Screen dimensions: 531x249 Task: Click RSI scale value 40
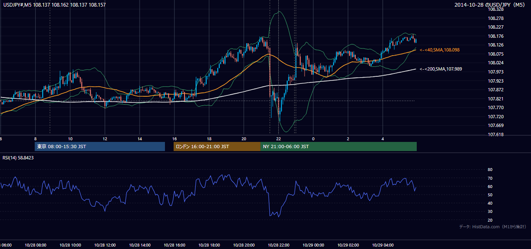[x=490, y=203]
